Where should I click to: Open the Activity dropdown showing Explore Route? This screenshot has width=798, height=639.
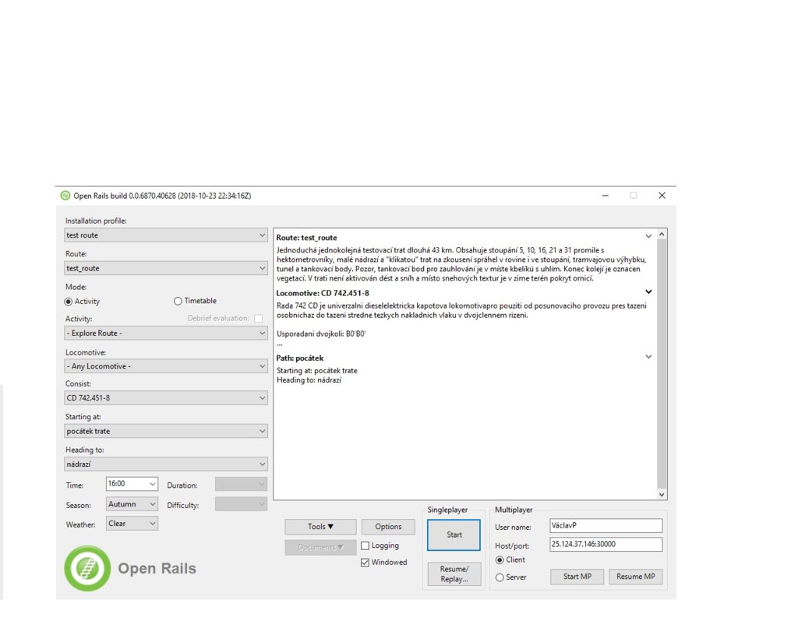coord(166,334)
